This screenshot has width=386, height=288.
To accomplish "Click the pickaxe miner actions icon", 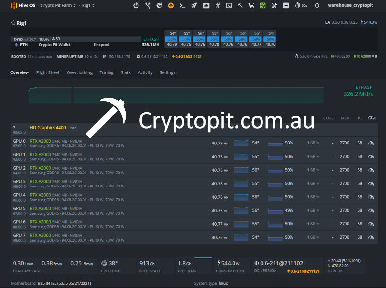I will (240, 5).
